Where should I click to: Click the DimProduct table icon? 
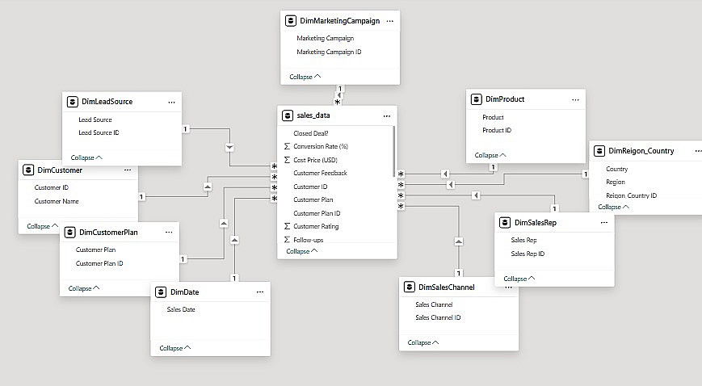click(476, 99)
